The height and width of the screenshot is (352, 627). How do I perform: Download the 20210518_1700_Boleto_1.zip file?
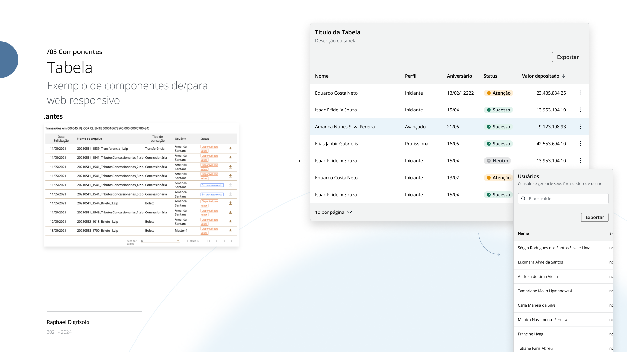point(230,230)
